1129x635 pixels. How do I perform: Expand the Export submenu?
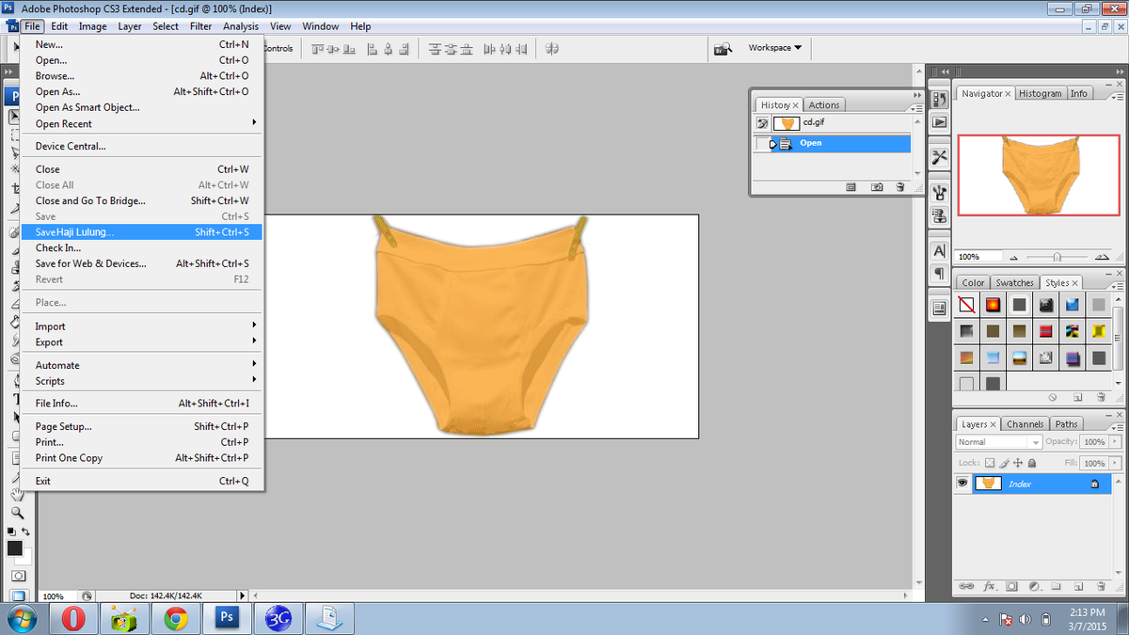(x=143, y=342)
